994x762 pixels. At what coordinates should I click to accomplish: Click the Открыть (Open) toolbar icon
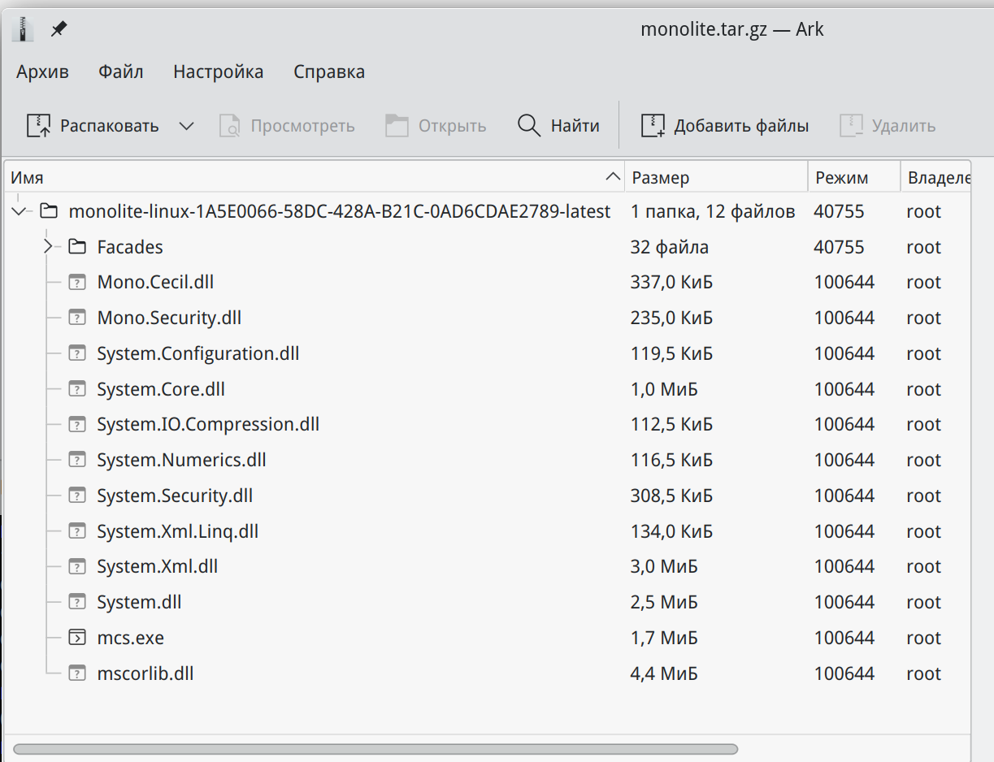[x=397, y=125]
